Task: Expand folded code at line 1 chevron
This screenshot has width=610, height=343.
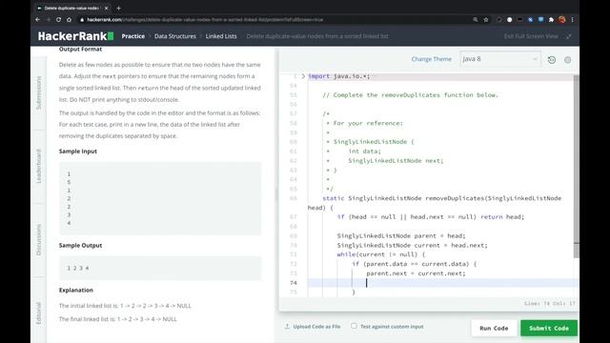Action: [x=303, y=76]
